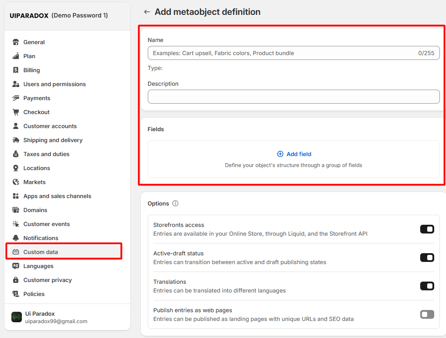446x338 pixels.
Task: Click the Customer privacy lock icon
Action: [16, 280]
